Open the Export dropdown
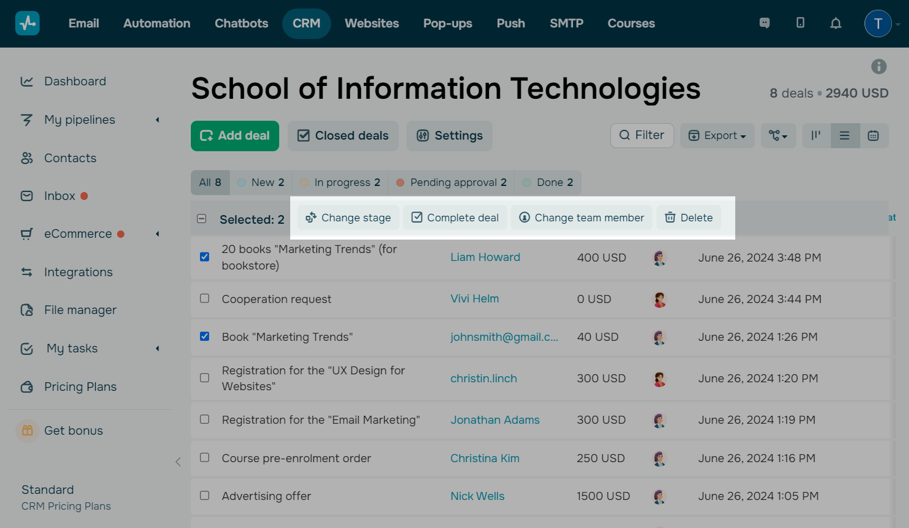 pos(717,135)
